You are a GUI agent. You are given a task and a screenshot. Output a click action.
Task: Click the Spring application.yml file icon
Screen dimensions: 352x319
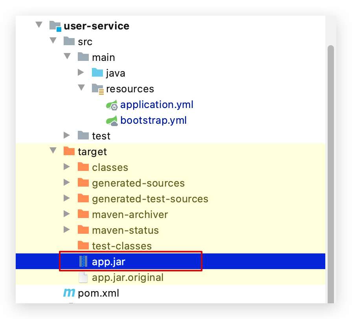tap(112, 105)
